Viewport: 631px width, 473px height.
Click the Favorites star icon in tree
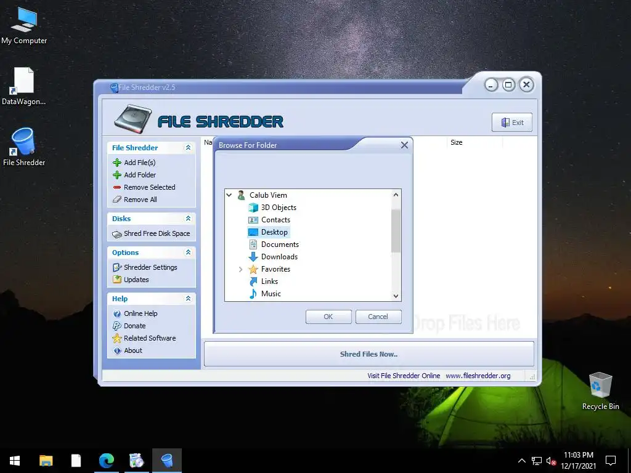pos(253,270)
